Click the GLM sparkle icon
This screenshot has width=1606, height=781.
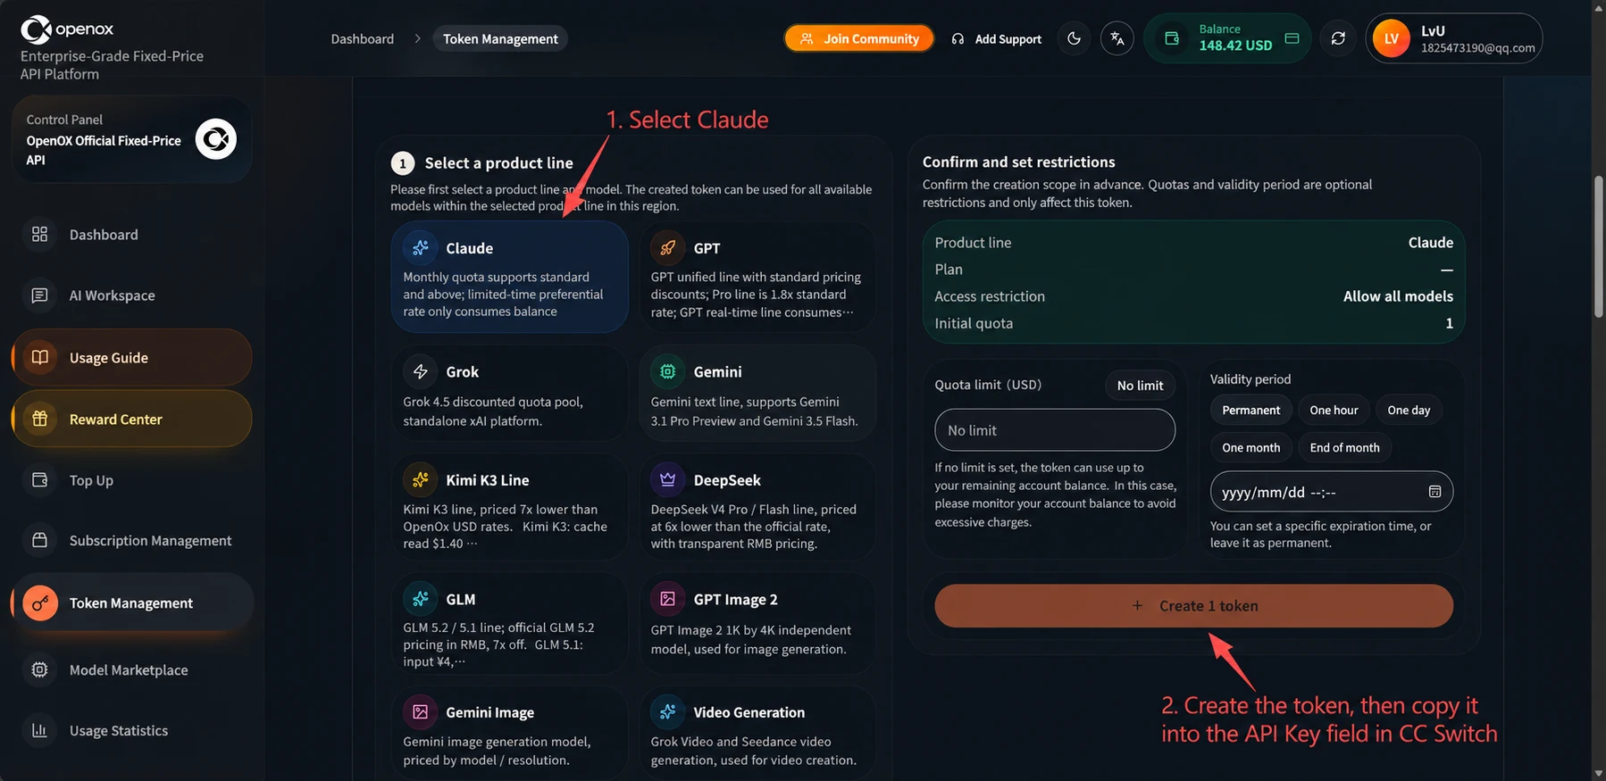420,599
